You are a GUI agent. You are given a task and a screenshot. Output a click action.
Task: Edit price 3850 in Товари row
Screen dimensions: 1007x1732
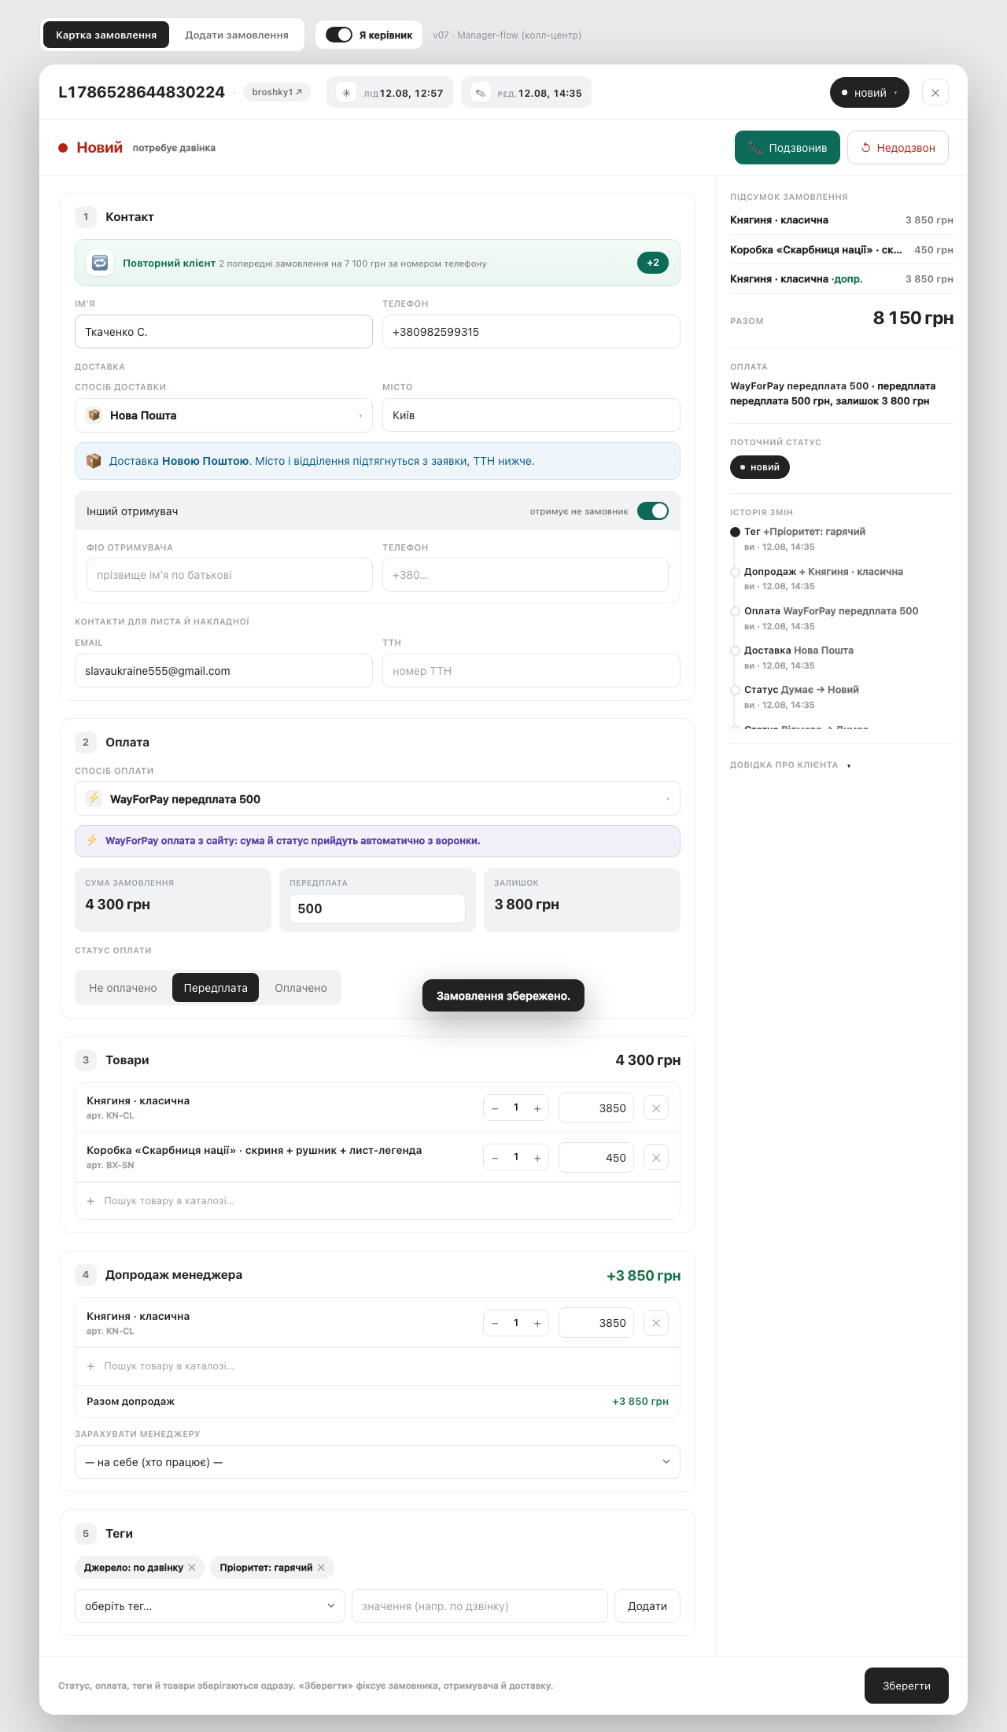pos(596,1108)
